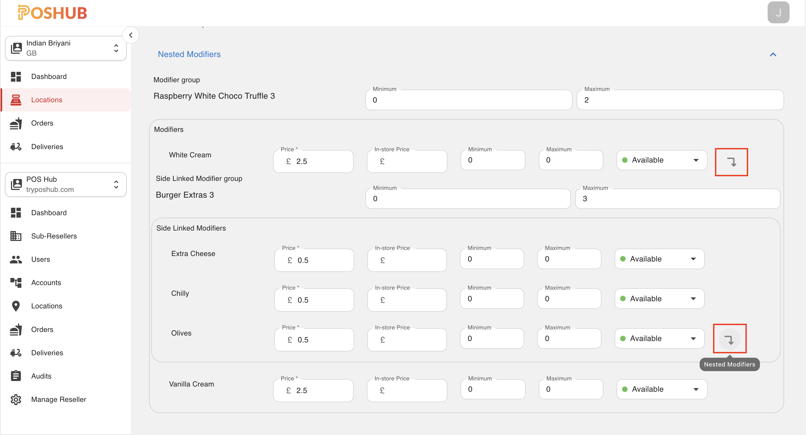The height and width of the screenshot is (435, 806).
Task: Collapse the Nested Modifiers section chevron
Action: pos(773,55)
